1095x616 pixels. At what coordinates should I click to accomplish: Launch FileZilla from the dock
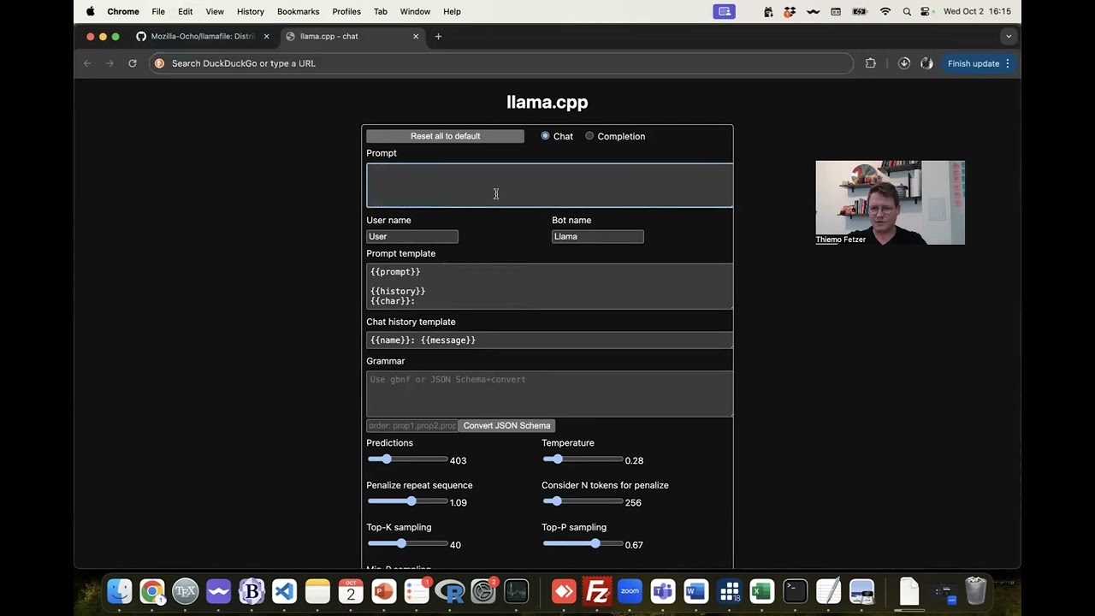[x=596, y=591]
